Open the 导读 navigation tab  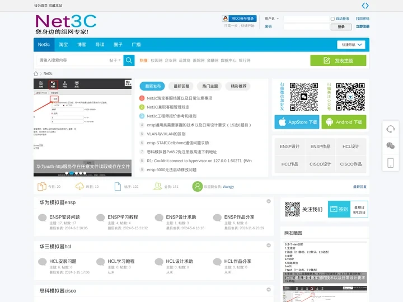coord(100,45)
